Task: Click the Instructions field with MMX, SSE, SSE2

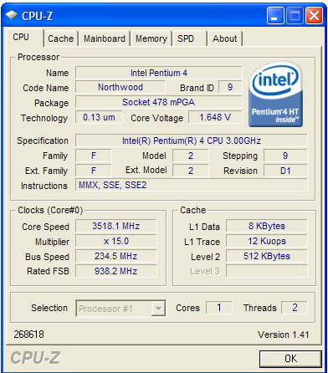Action: click(192, 185)
